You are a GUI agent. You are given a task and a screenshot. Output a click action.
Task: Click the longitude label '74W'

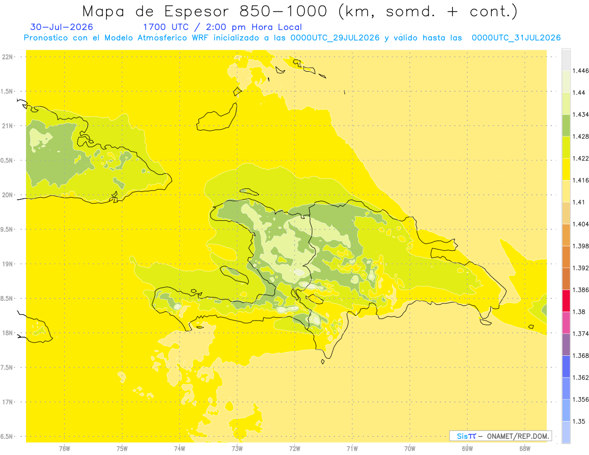180,448
